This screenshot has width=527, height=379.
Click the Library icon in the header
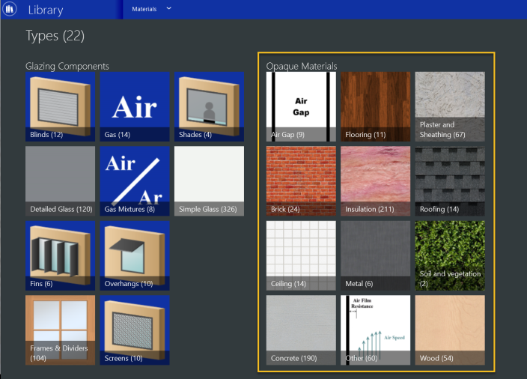coord(9,9)
